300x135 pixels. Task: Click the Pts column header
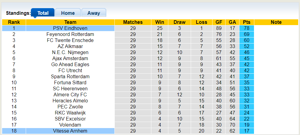[247, 22]
